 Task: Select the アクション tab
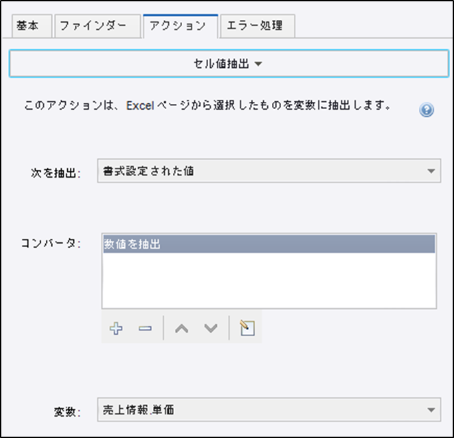point(180,26)
